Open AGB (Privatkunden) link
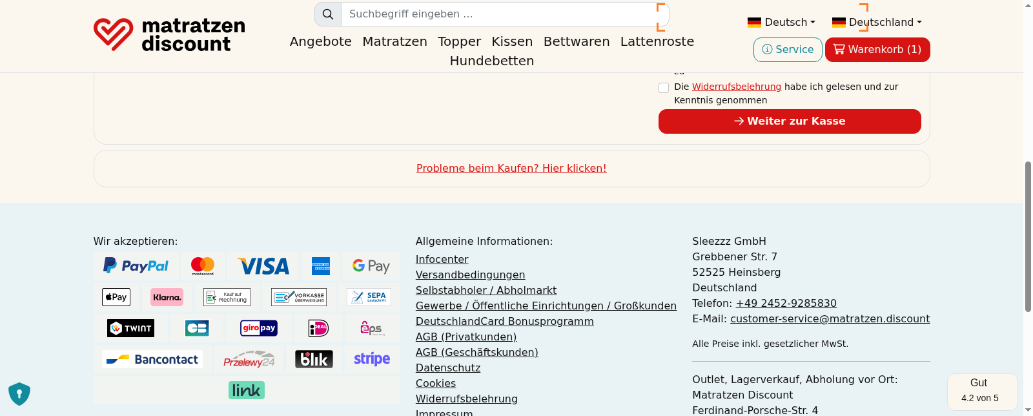 (466, 337)
